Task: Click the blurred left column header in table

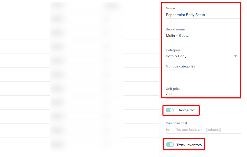Action: (58, 6)
